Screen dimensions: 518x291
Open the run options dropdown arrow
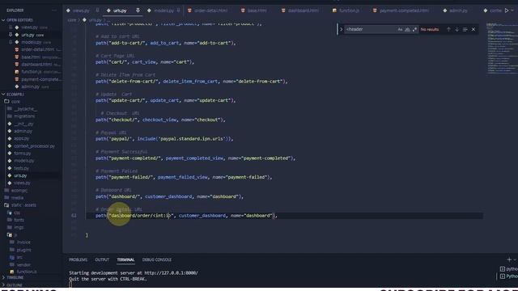click(512, 11)
